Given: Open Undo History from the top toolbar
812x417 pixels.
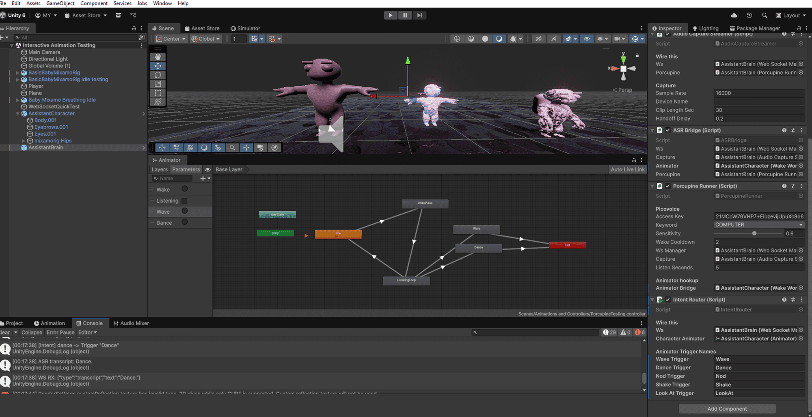Looking at the screenshot, I should (x=749, y=15).
